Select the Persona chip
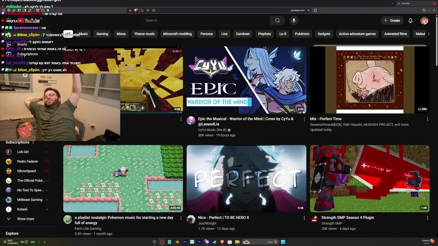The height and width of the screenshot is (246, 438). (x=206, y=34)
